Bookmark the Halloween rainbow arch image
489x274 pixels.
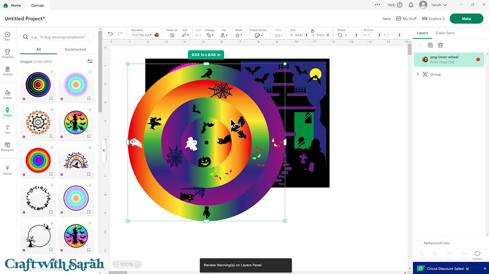click(x=89, y=174)
